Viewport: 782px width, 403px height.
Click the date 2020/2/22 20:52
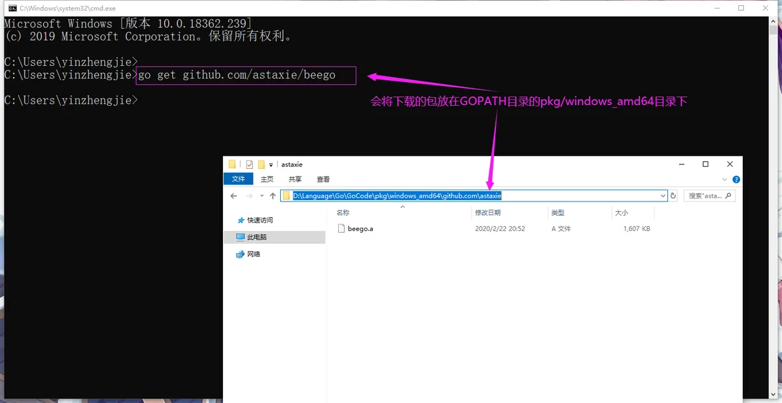pyautogui.click(x=500, y=229)
